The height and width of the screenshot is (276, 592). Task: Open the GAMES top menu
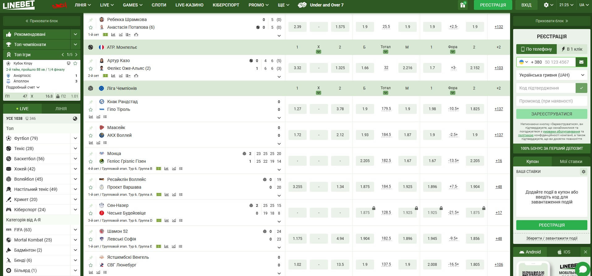coord(133,5)
